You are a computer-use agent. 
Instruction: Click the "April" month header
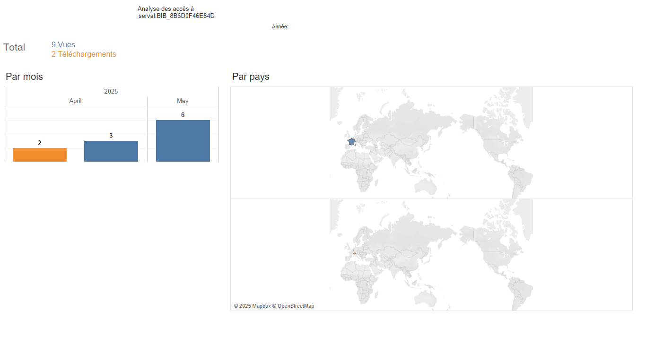click(x=76, y=101)
